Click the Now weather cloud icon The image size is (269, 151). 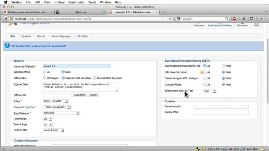224,149
